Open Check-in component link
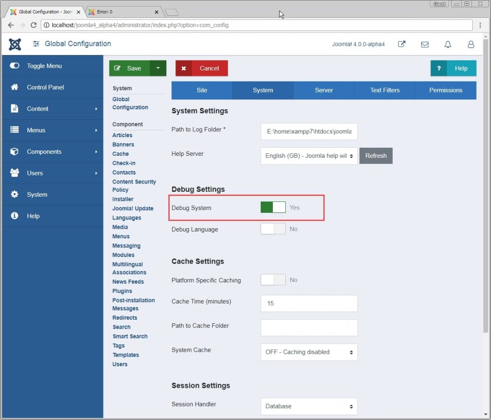The width and height of the screenshot is (491, 420). click(124, 163)
